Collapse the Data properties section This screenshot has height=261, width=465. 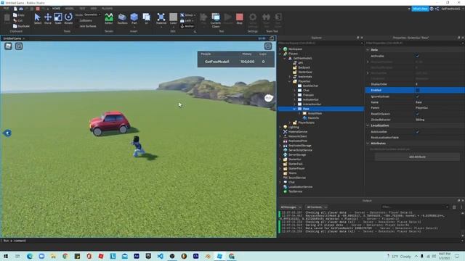(x=368, y=50)
